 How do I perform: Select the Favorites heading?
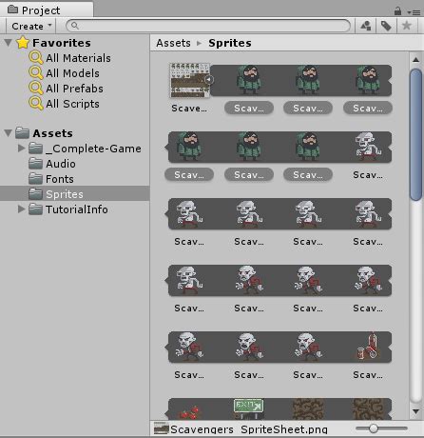click(x=62, y=43)
